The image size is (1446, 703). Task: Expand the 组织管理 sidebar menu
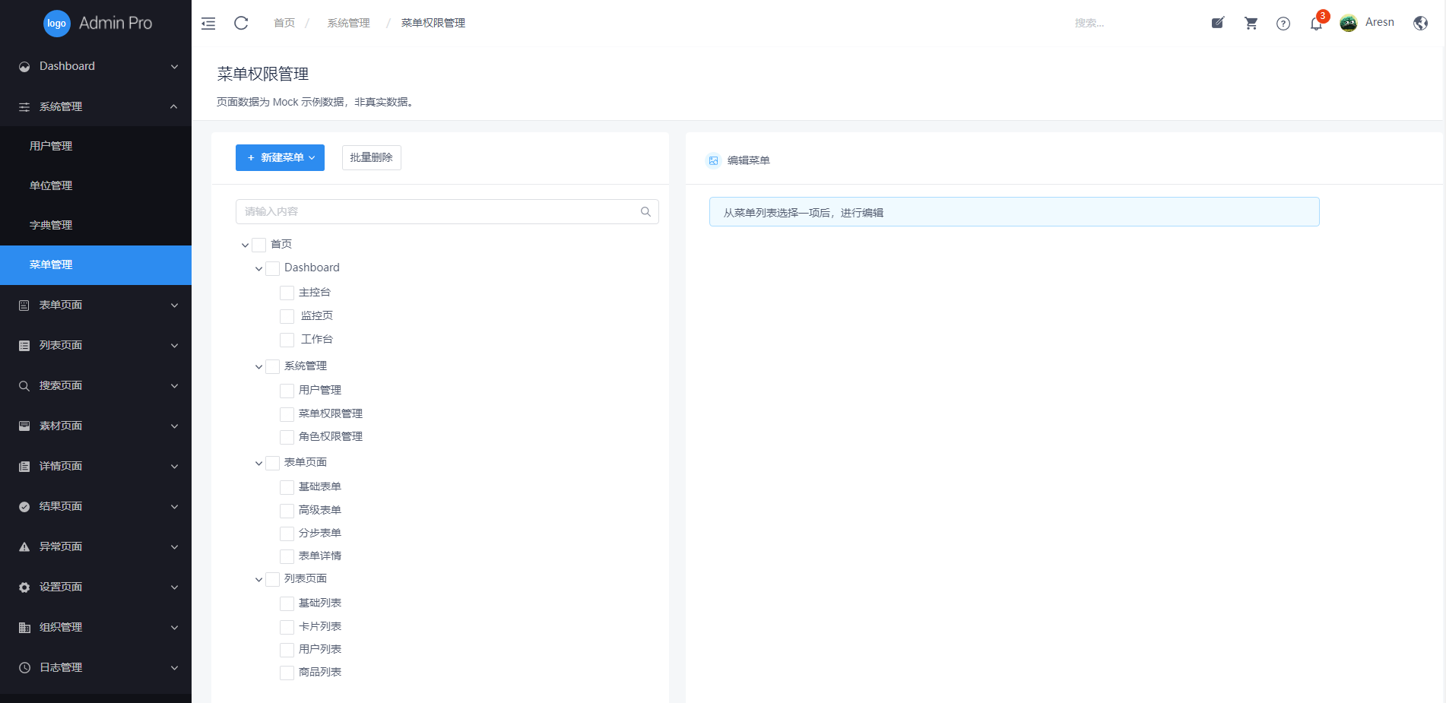[96, 627]
